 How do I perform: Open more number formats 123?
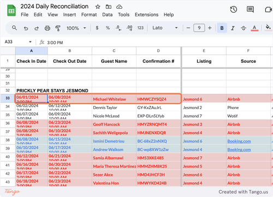click(x=140, y=28)
